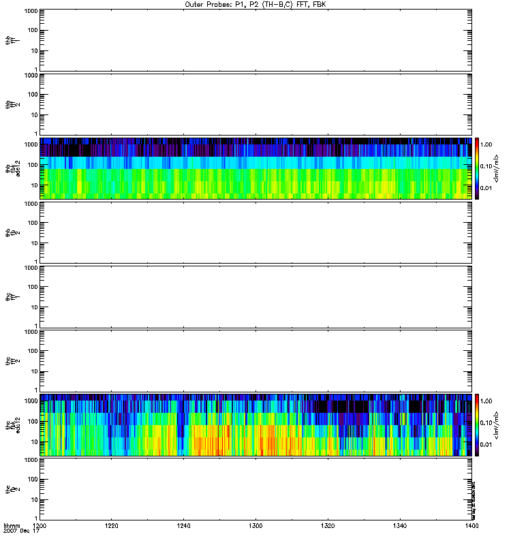Screen dimensions: 511x545
Task: Click the 1220 time axis label
Action: [112, 526]
